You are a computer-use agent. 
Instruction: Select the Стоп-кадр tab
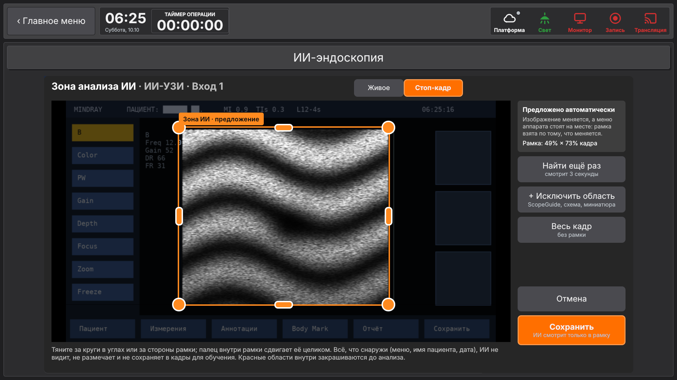433,88
